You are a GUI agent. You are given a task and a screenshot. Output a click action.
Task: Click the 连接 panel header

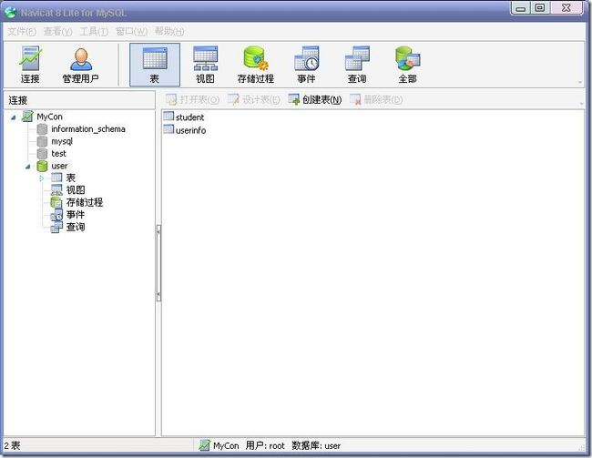(x=79, y=100)
